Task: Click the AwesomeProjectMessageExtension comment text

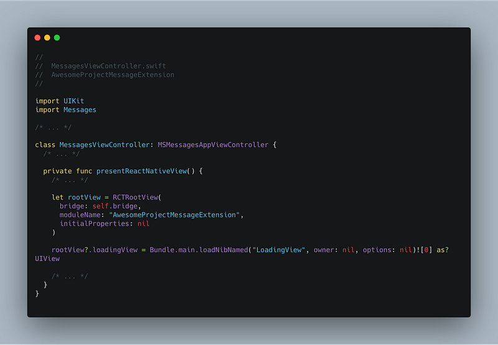Action: (x=113, y=75)
